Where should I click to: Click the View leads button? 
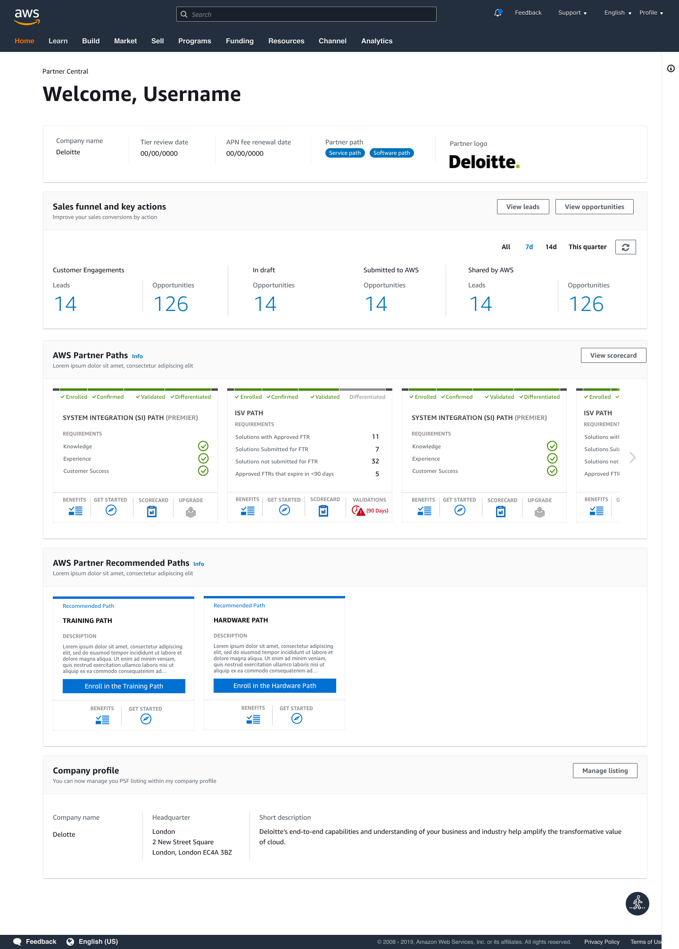point(523,207)
